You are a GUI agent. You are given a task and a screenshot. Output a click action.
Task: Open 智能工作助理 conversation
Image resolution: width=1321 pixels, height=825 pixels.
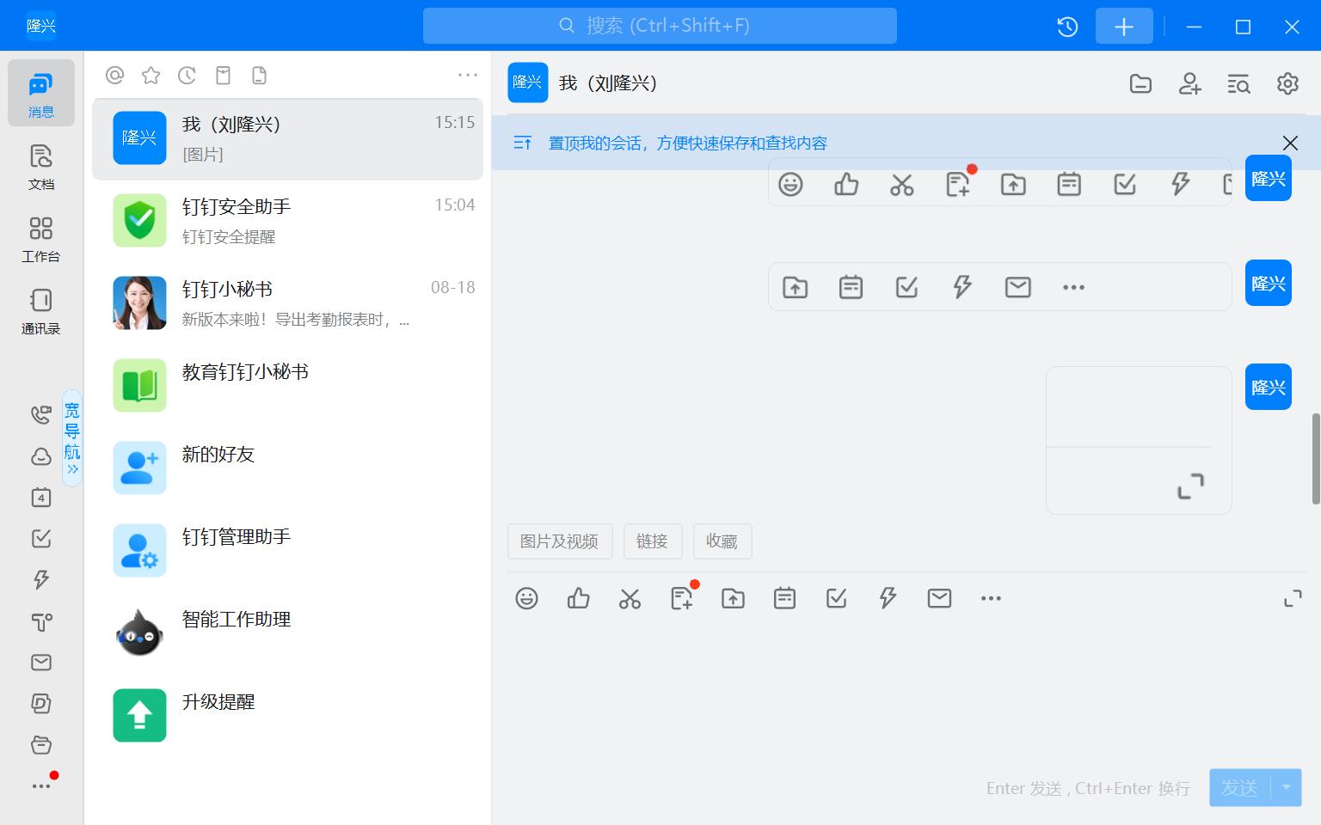point(287,633)
